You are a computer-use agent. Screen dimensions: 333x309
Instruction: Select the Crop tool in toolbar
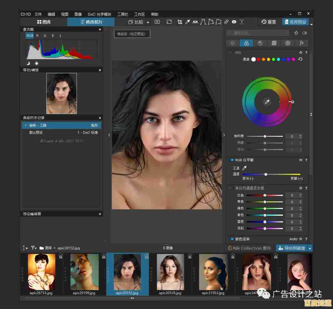180,22
